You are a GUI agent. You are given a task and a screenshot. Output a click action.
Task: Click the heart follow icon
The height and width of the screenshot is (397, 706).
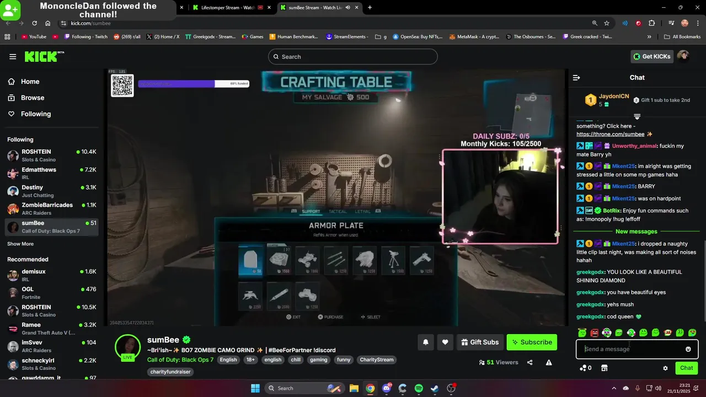445,342
